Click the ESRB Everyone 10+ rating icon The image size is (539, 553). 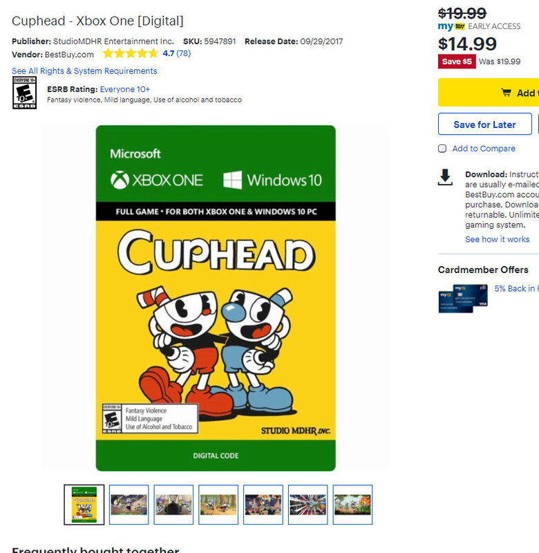coord(24,93)
